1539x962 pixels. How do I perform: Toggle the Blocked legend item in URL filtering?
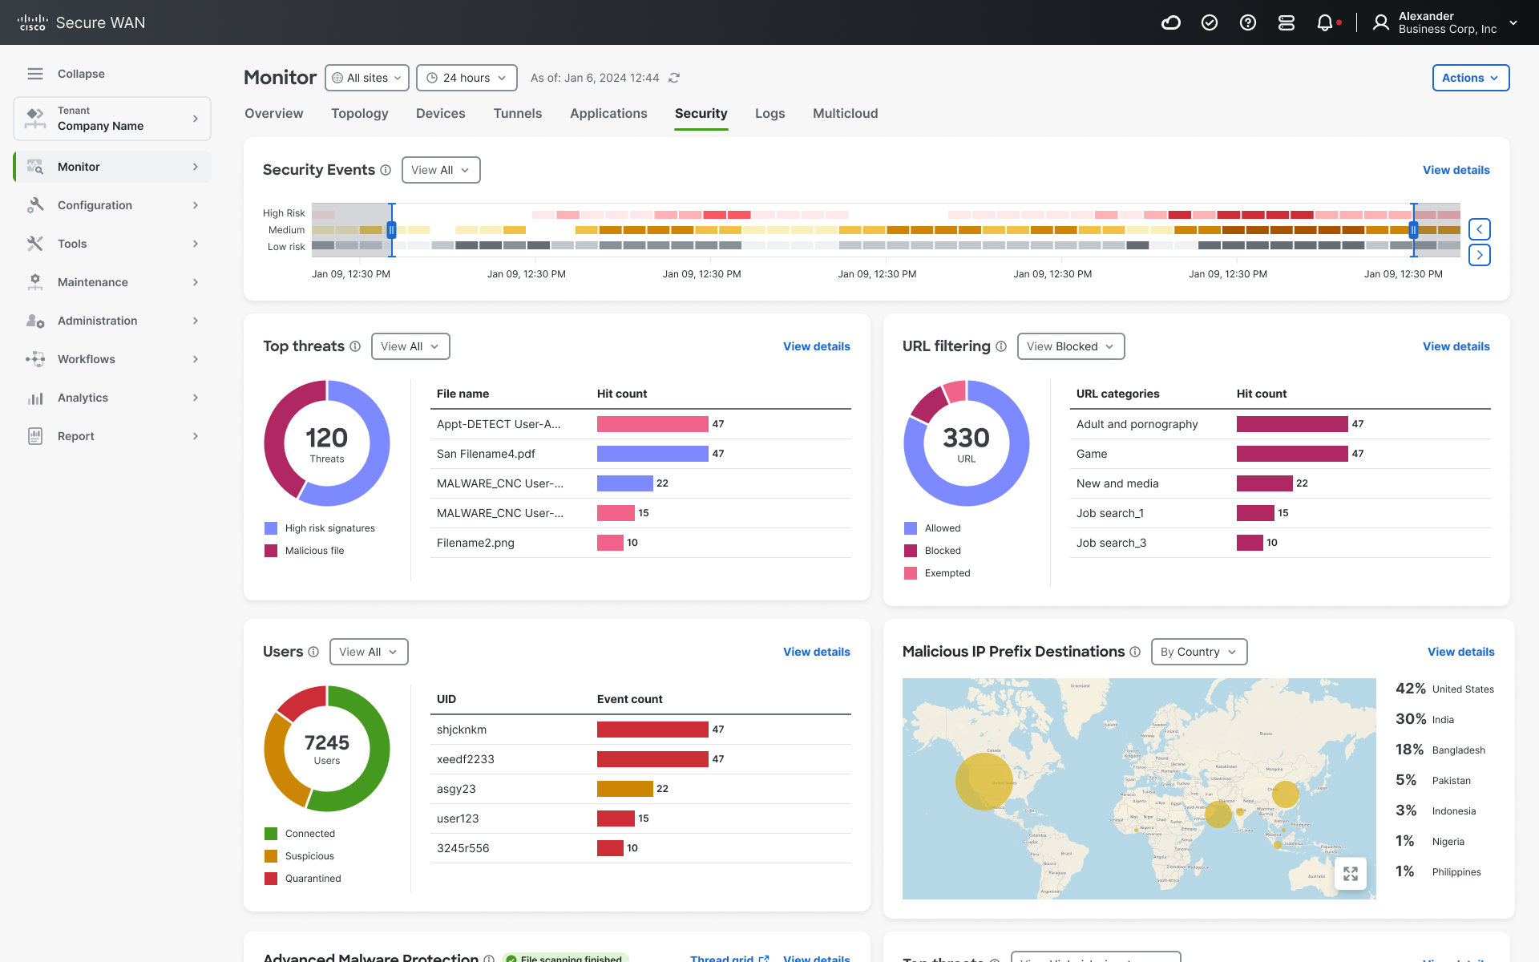(932, 551)
